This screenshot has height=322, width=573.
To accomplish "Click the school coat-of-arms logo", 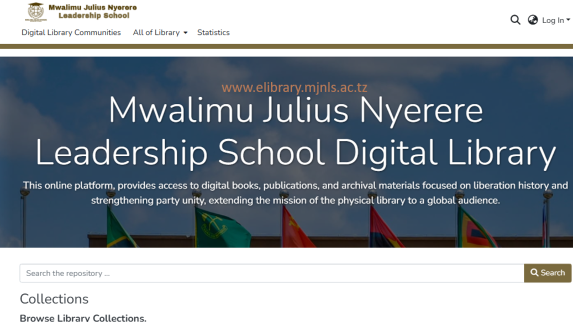I will click(35, 12).
